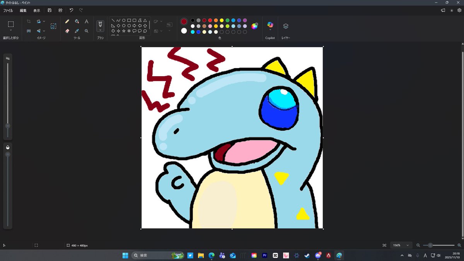Pick the five-point star shape
Viewport: 464px width, 261px height.
[124, 31]
